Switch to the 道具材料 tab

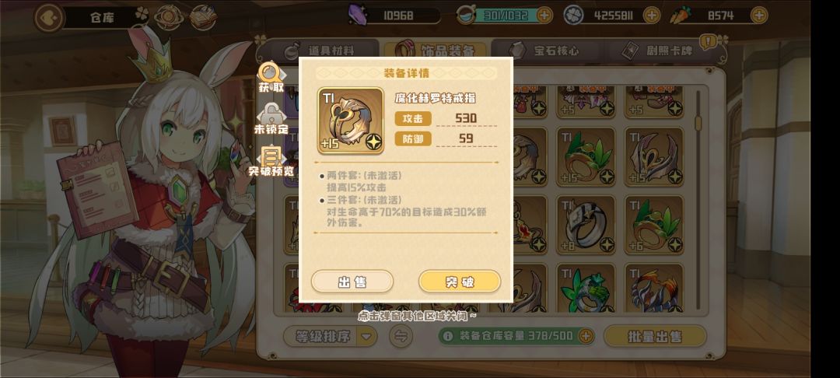(x=321, y=51)
